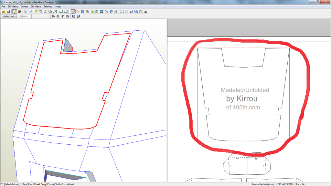This screenshot has height=186, width=331.
Task: Click the 'Assembled size(mm)' status bar text
Action: pos(278,184)
